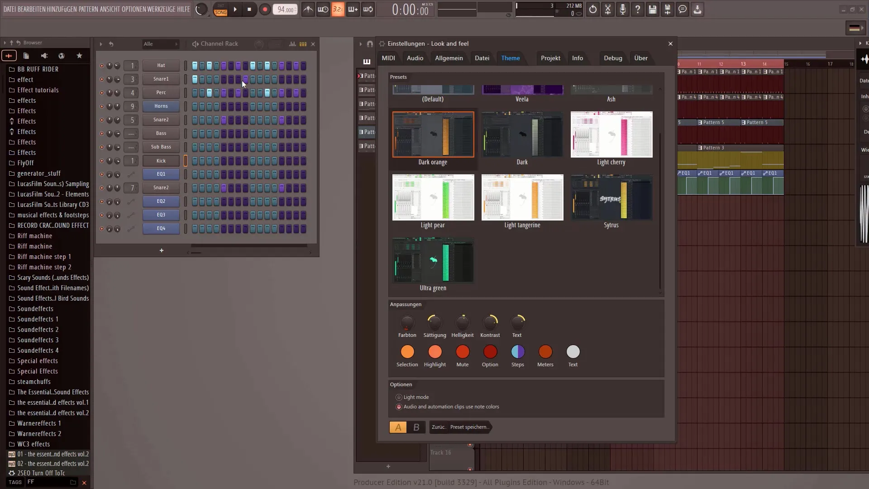Click the play button in transport bar
This screenshot has width=869, height=489.
click(235, 9)
